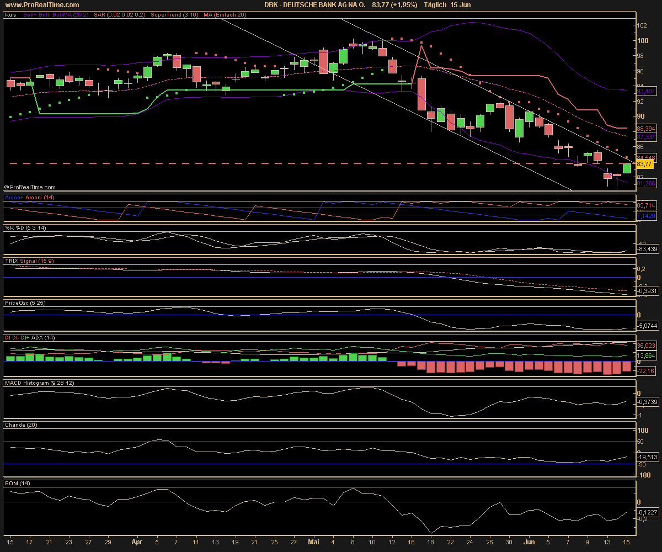Select the DI DI- DI+ ADX (14) panel label
This screenshot has height=552, width=662.
[30, 337]
